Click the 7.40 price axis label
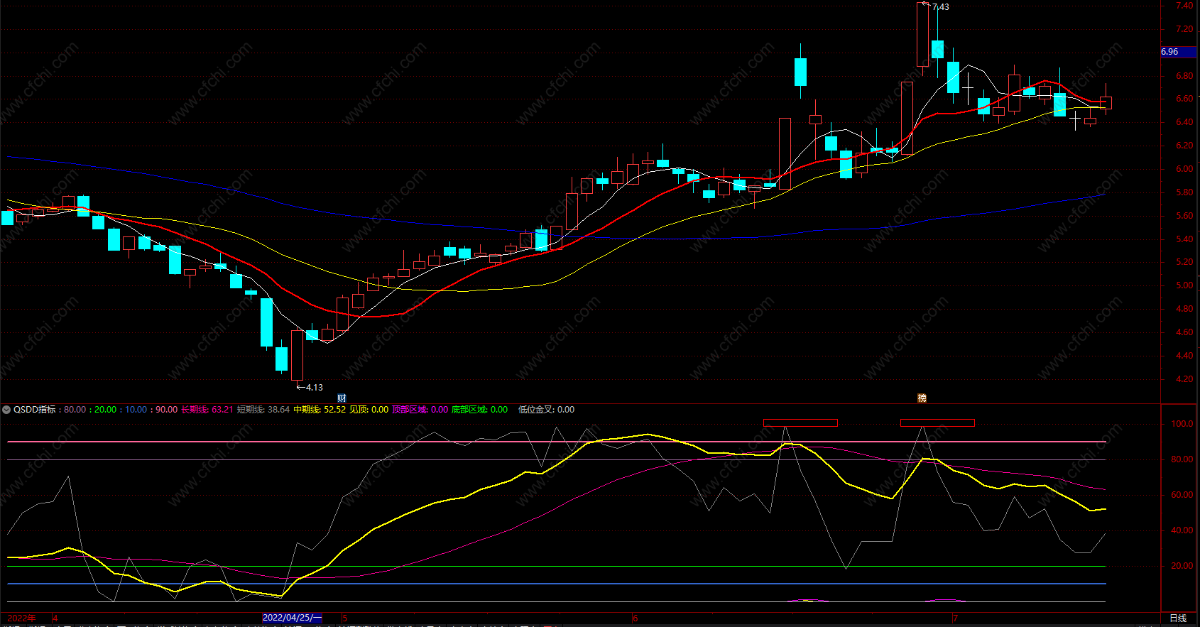 click(1184, 6)
